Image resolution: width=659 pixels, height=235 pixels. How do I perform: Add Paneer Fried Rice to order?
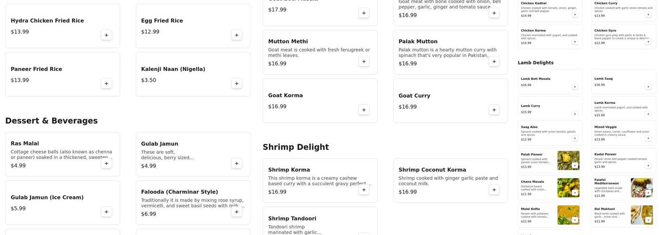106,84
